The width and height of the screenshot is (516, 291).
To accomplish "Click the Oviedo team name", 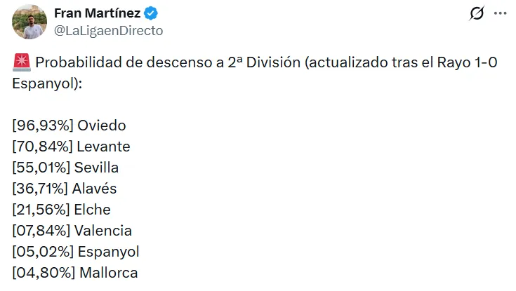I will (102, 126).
